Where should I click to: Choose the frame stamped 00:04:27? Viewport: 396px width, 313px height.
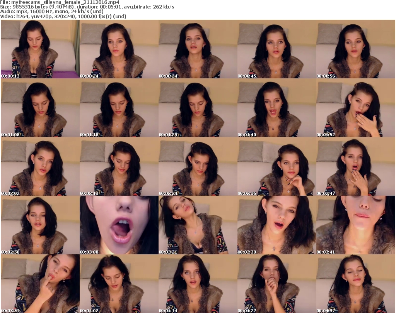(277, 284)
